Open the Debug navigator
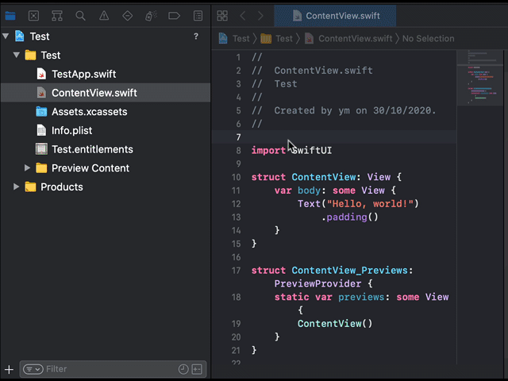 click(x=151, y=16)
